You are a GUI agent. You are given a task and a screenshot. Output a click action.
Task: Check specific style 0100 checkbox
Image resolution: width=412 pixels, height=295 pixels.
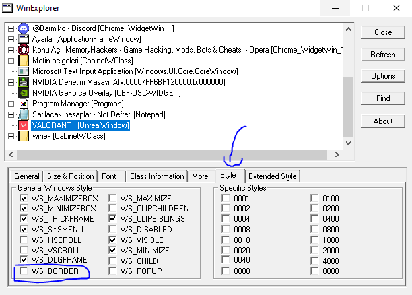[314, 198]
